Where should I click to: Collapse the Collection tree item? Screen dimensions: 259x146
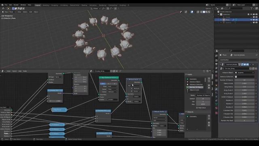tap(219, 15)
